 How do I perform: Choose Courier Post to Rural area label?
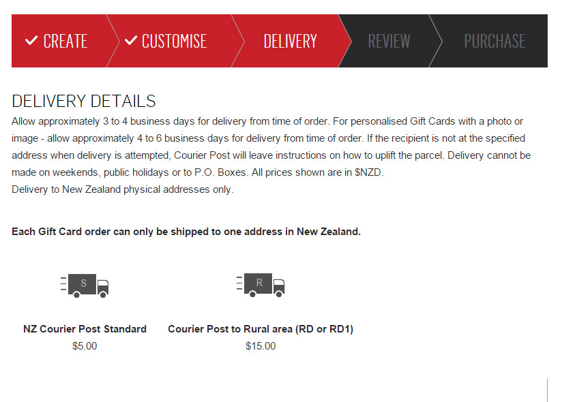tap(261, 329)
